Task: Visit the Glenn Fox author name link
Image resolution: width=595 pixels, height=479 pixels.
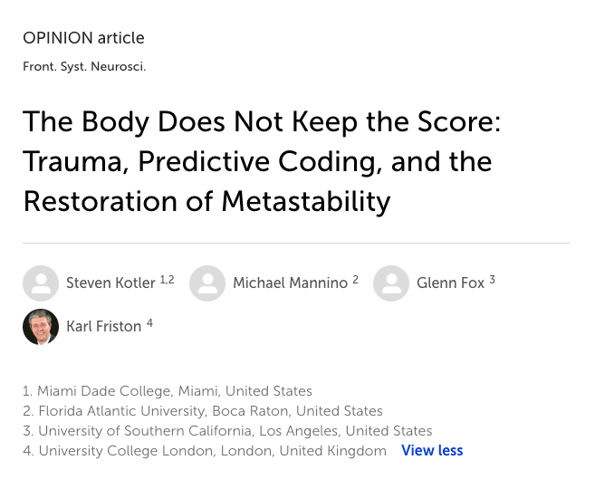Action: pyautogui.click(x=450, y=283)
